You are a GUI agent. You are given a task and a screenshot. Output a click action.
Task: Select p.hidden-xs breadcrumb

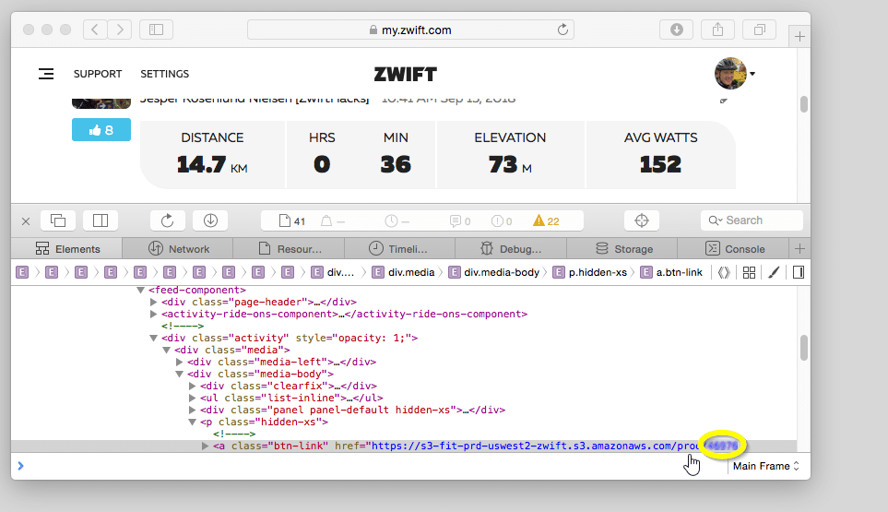(590, 272)
